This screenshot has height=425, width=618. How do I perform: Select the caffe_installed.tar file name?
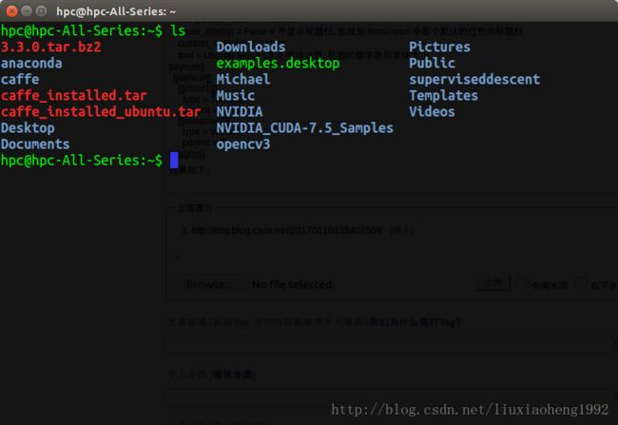[74, 95]
